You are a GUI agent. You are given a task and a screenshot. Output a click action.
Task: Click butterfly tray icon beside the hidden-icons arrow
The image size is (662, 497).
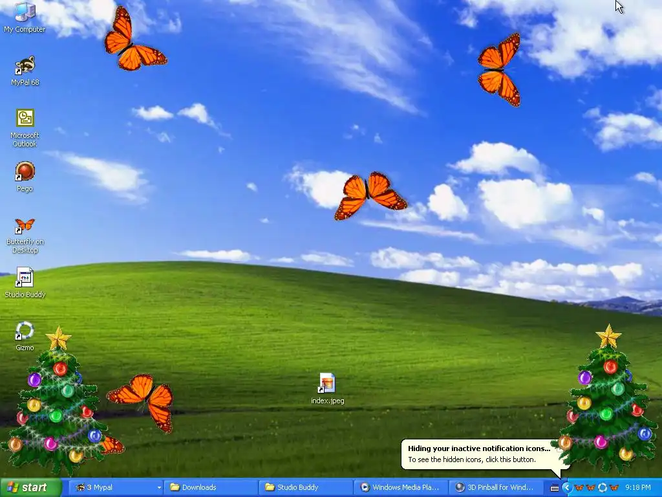pos(579,488)
